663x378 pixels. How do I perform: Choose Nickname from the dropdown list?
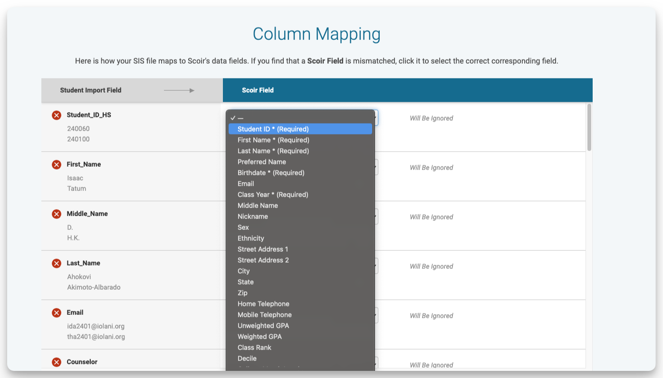tap(300, 216)
